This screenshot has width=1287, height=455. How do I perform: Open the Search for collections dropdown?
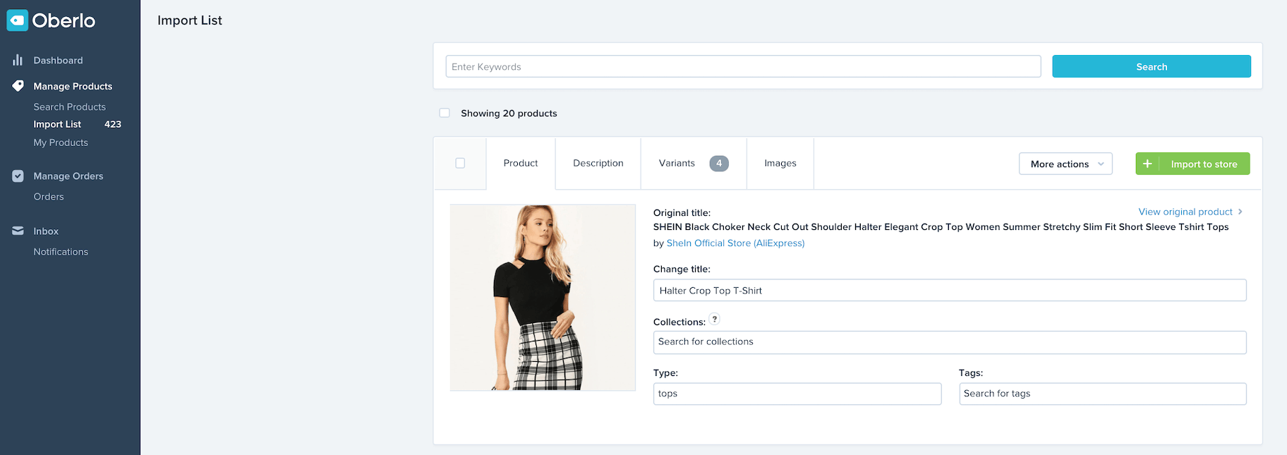point(949,342)
